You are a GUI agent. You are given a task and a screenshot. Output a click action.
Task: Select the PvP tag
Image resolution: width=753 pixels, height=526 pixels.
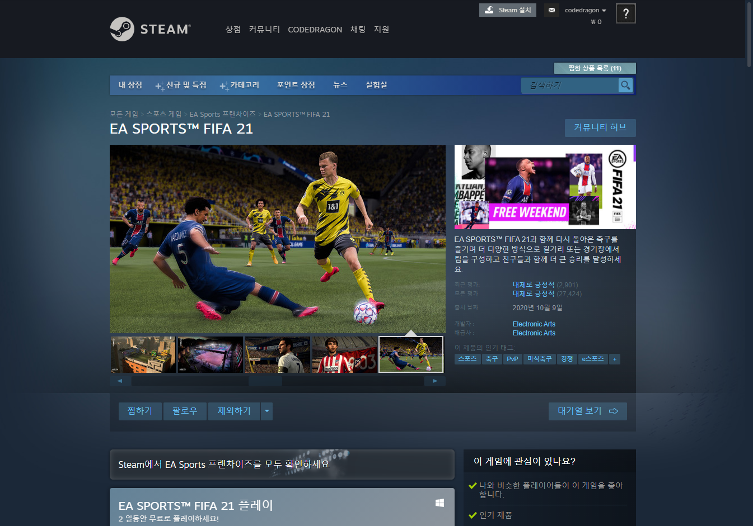click(x=512, y=359)
